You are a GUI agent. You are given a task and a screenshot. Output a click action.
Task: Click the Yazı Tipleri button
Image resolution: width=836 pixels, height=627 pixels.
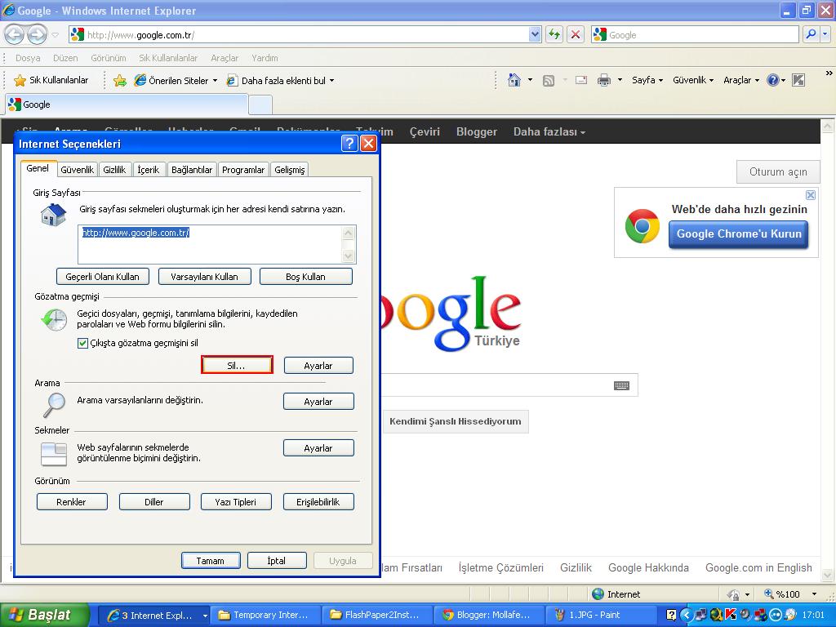click(236, 502)
